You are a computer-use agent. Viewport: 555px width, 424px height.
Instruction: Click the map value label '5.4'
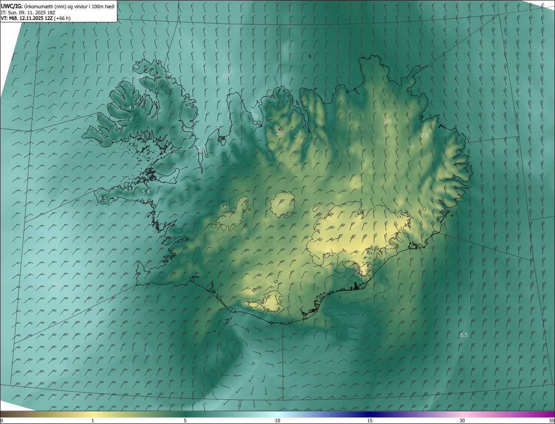point(146,192)
